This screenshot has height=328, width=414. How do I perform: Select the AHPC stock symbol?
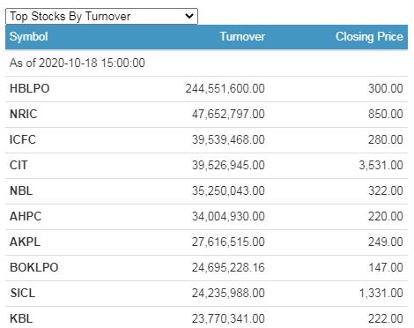pyautogui.click(x=26, y=216)
